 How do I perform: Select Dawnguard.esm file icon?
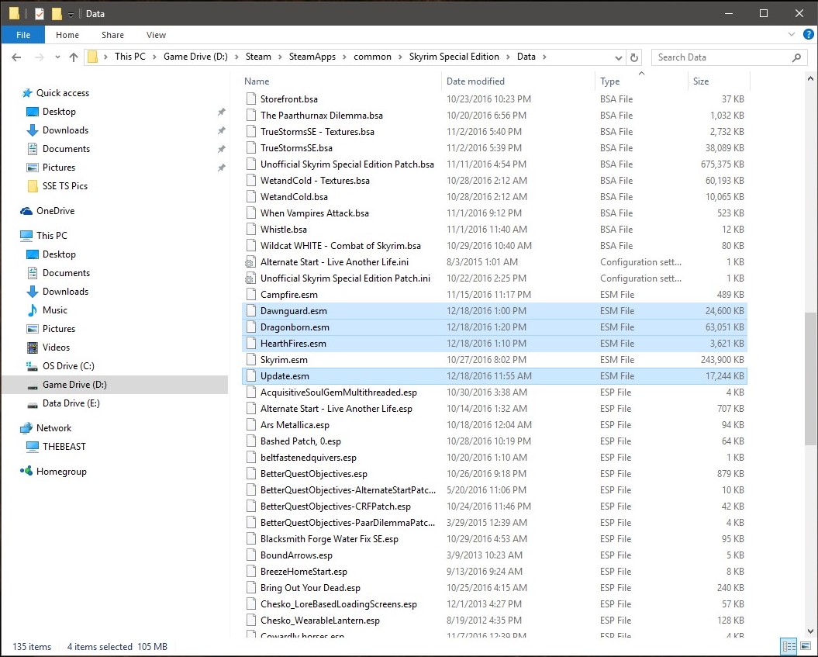point(251,311)
